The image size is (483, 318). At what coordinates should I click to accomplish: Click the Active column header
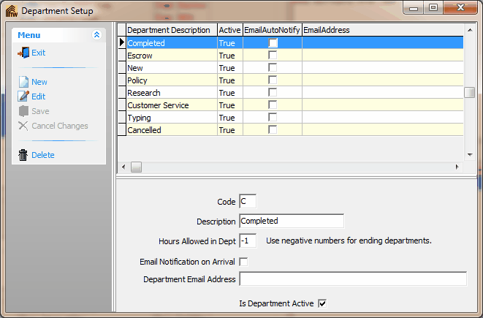click(229, 30)
